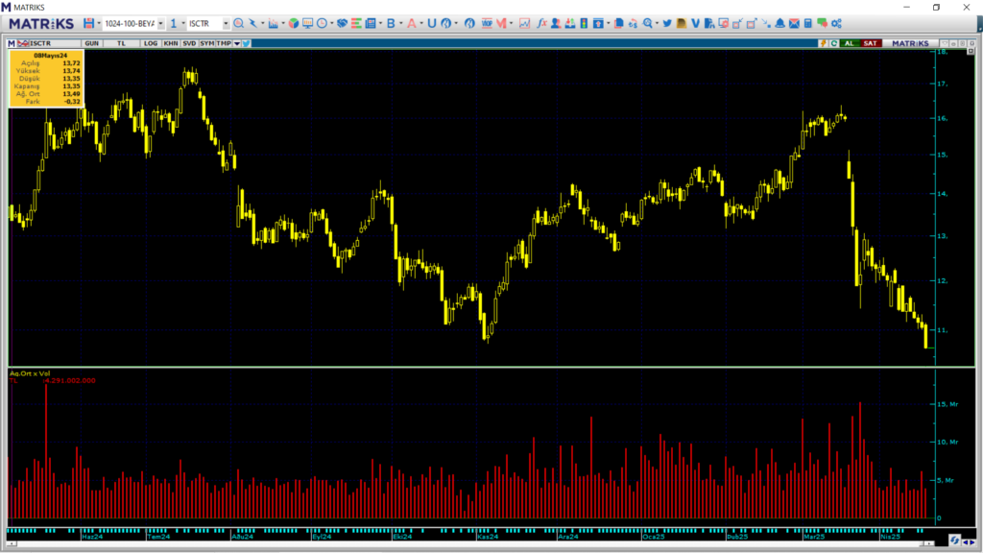Open the ISCTR symbol dropdown
This screenshot has height=553, width=983.
pos(226,23)
